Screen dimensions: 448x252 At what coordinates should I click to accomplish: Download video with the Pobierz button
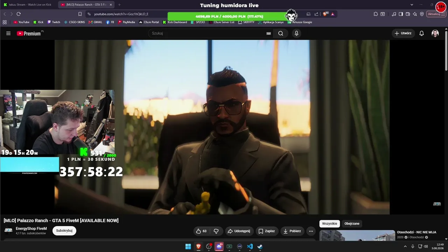[x=292, y=231]
